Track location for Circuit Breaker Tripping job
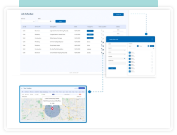Screen dimensions: 177x135 click(x=102, y=53)
